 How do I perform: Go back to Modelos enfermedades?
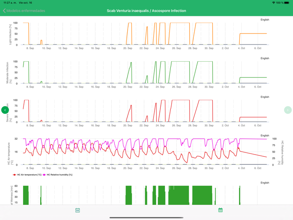[26, 10]
